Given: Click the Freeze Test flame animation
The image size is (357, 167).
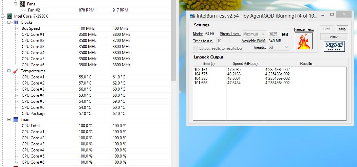Looking at the screenshot, I should 304,41.
